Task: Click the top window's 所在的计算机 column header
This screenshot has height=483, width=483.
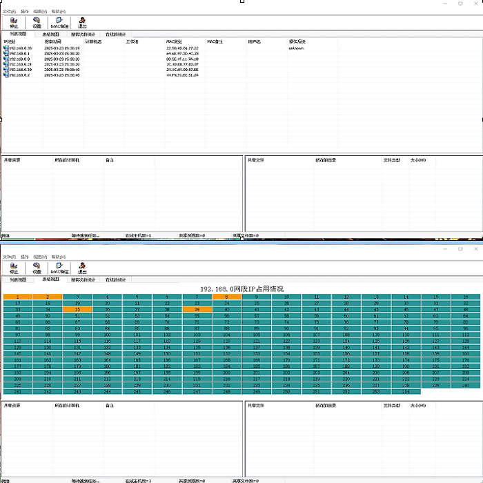Action: (x=78, y=160)
